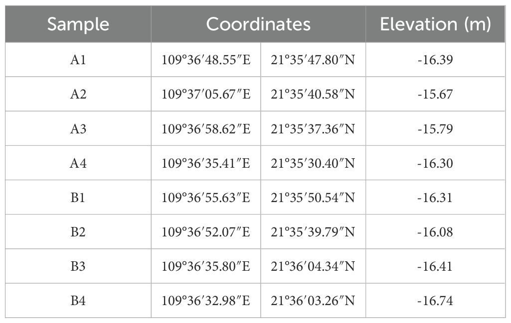Select the A1 sample cell
The height and width of the screenshot is (323, 511).
pos(78,60)
